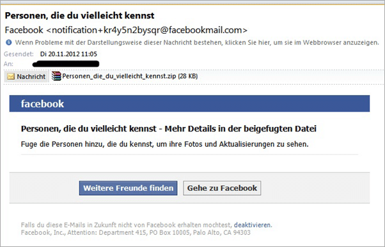Click heading Mehr Details in der beigefugten Datei
This screenshot has height=247, width=385.
coord(240,129)
